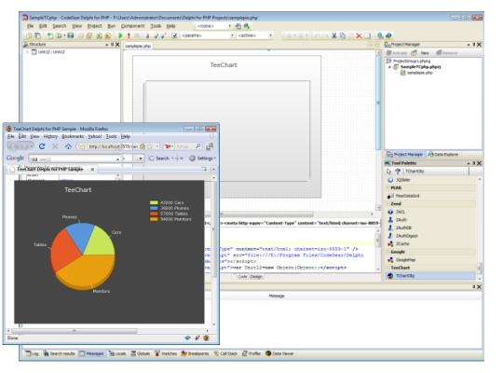Select JQSlider component in Tool Palette

(x=430, y=180)
